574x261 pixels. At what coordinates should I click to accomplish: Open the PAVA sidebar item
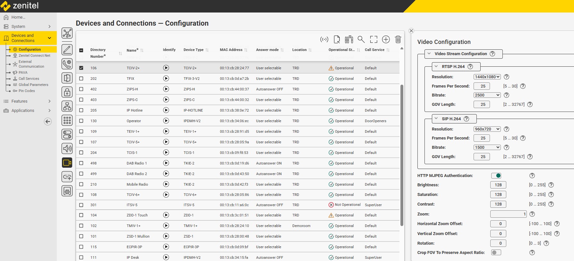click(23, 72)
